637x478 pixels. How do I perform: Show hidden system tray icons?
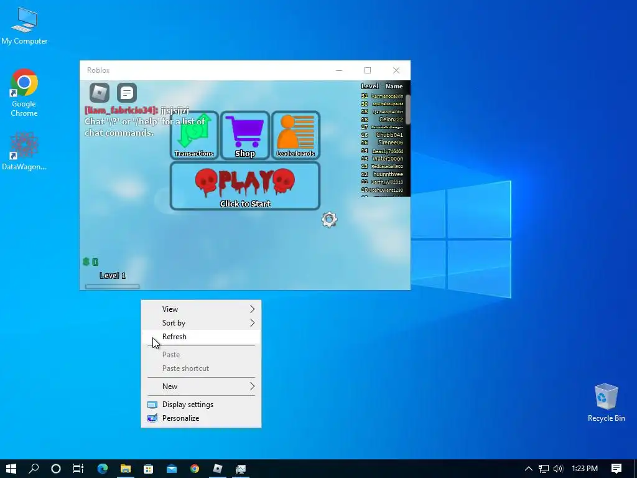click(x=529, y=469)
